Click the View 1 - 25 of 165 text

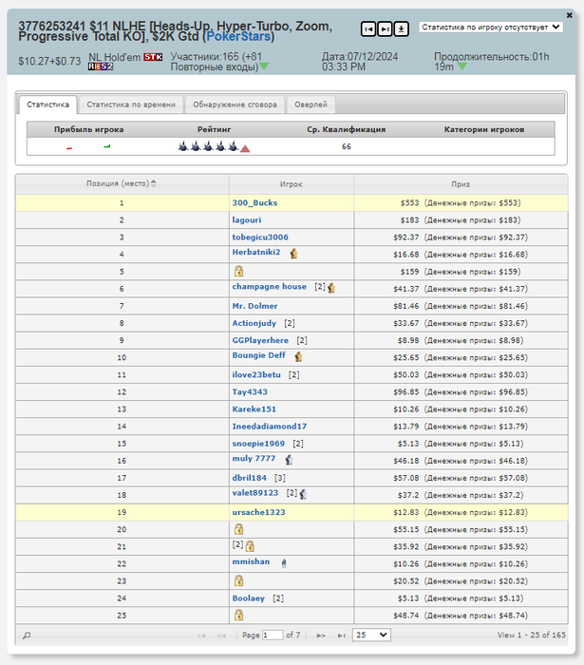coord(532,635)
